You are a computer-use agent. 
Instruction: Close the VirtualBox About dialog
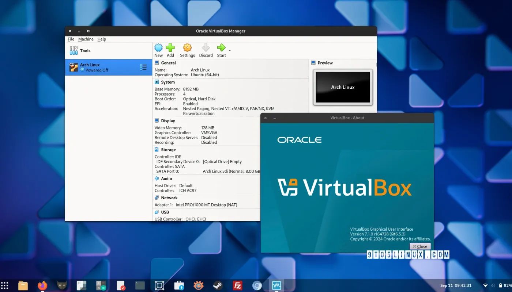pos(420,246)
